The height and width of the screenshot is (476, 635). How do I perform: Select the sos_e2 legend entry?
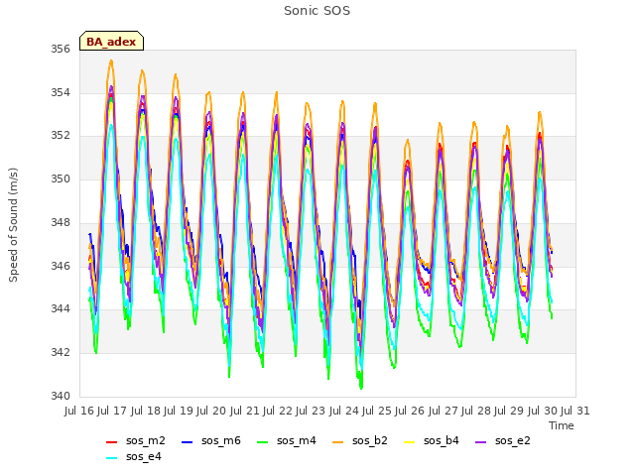point(503,440)
